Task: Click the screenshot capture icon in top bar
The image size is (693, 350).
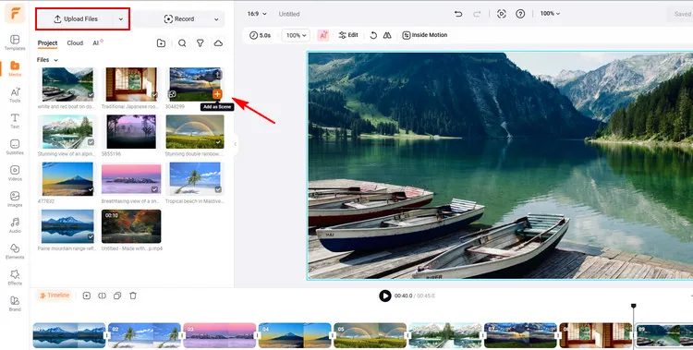Action: [501, 14]
